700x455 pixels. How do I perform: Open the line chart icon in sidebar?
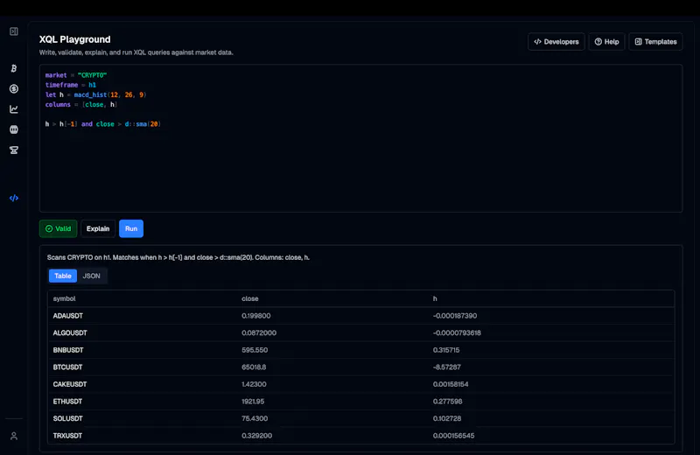tap(14, 109)
